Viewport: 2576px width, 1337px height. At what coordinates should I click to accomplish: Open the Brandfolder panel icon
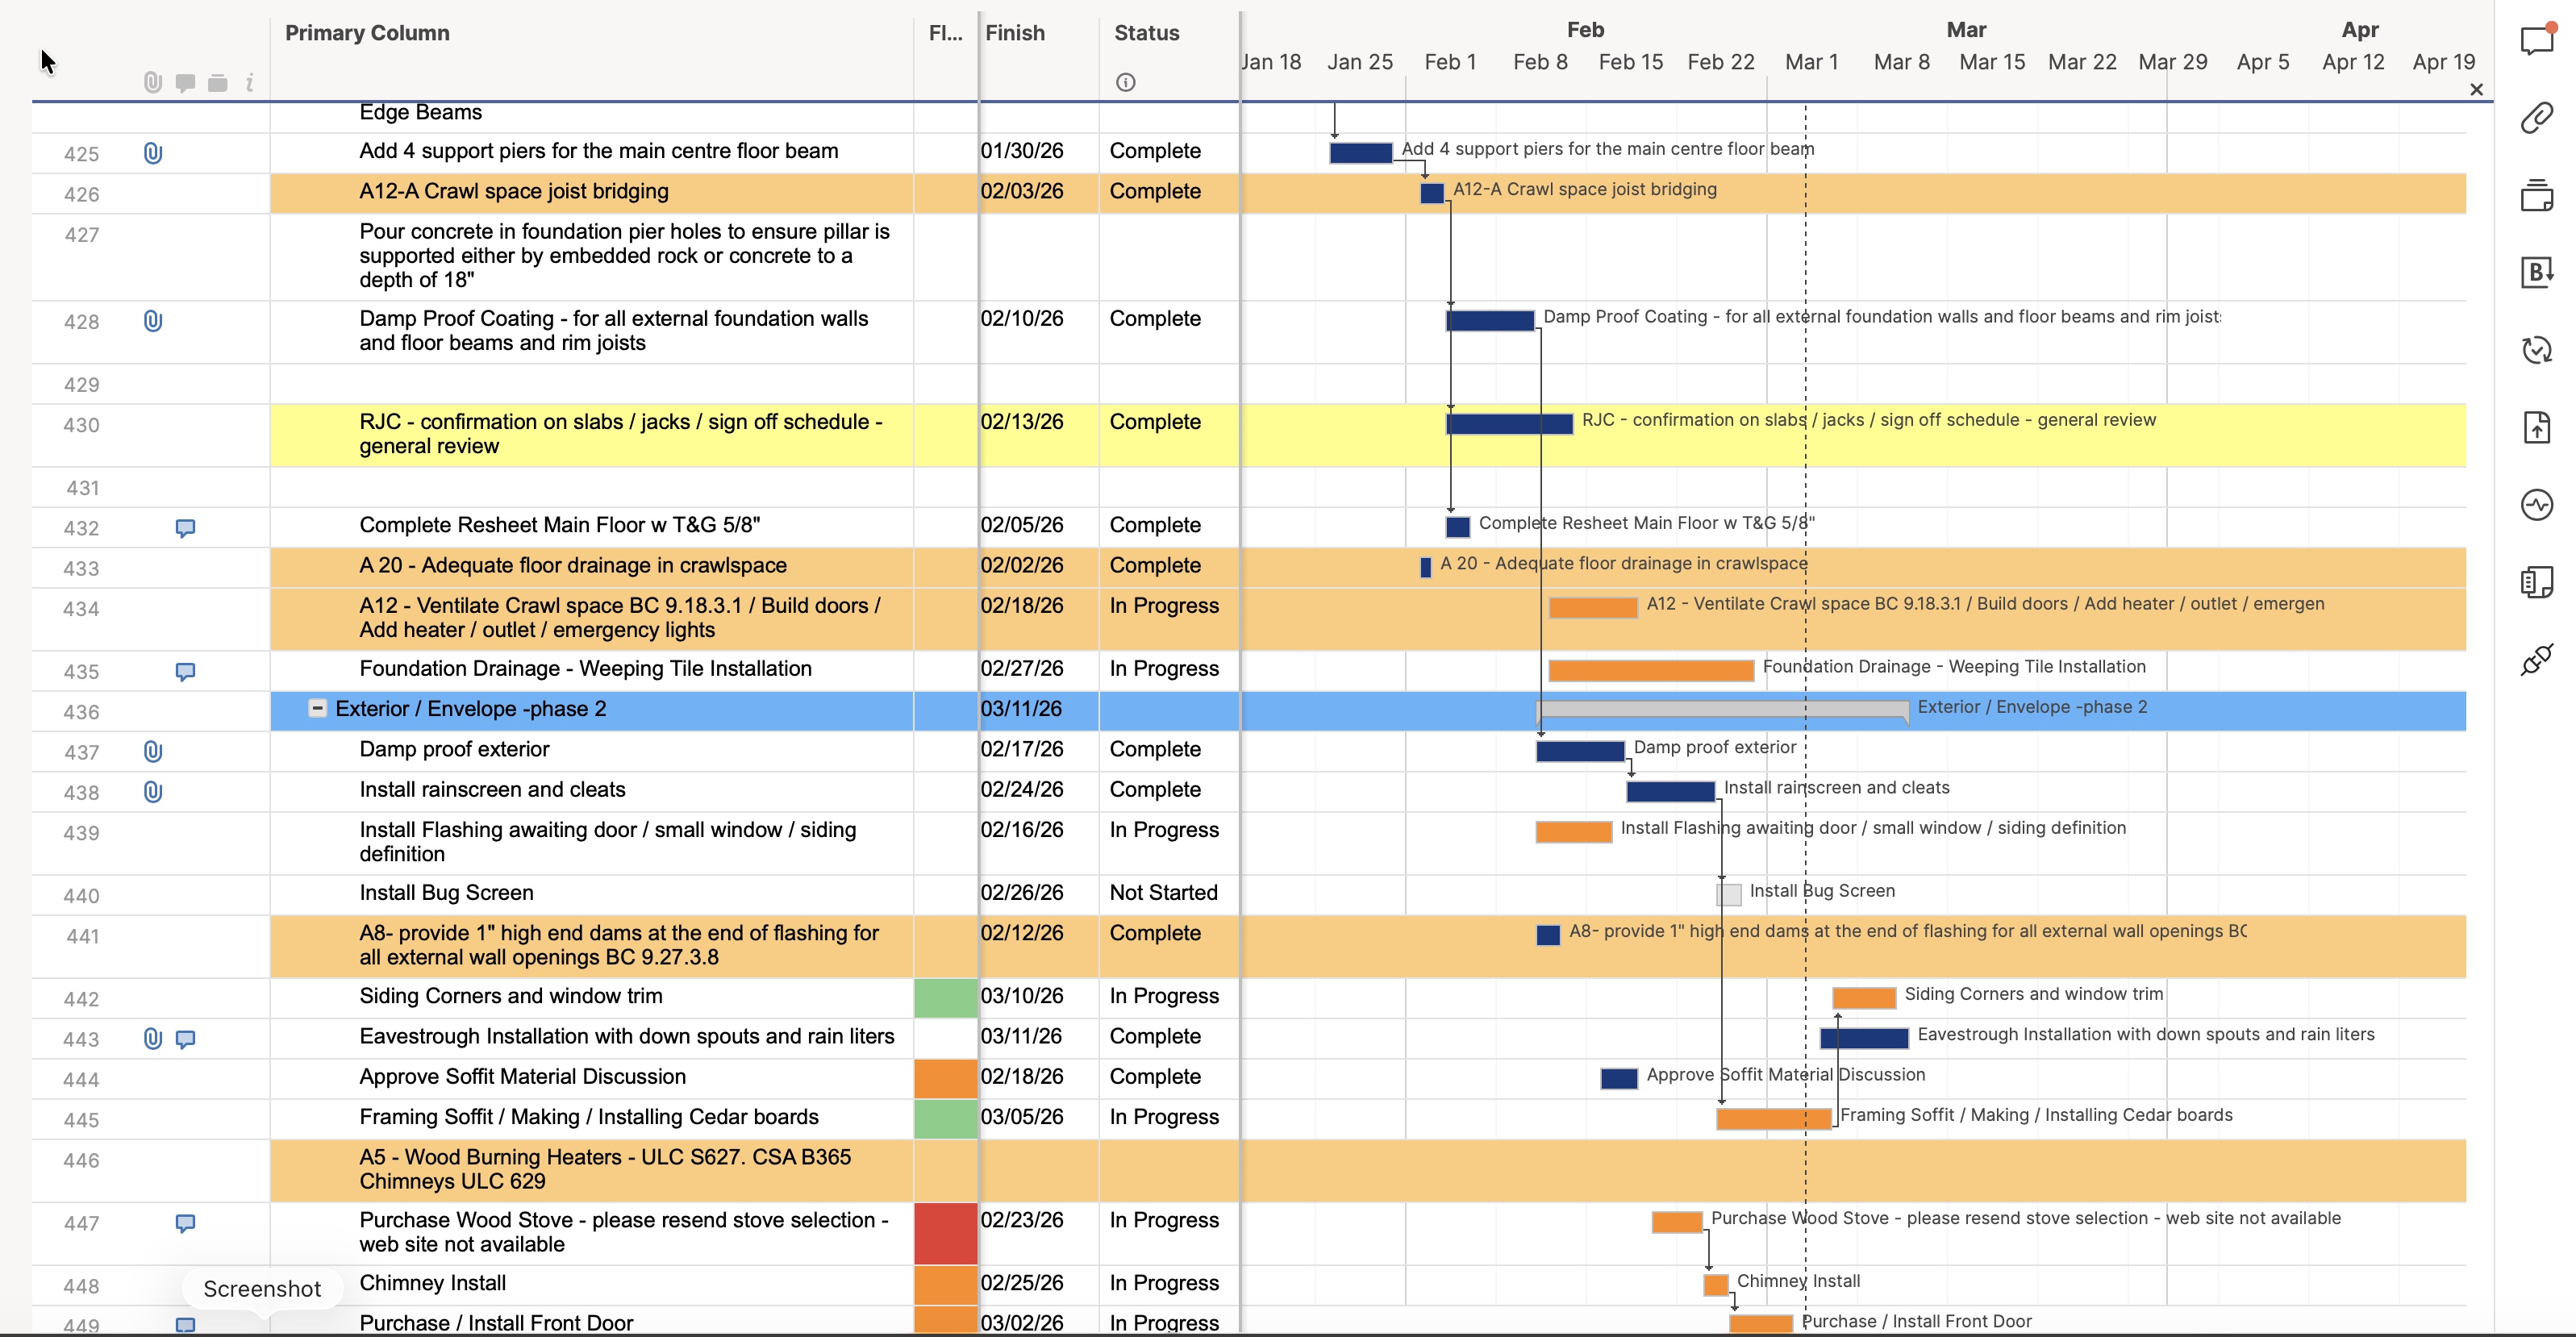(2537, 272)
